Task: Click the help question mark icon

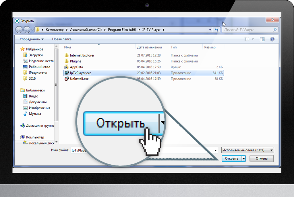Action: click(x=272, y=39)
